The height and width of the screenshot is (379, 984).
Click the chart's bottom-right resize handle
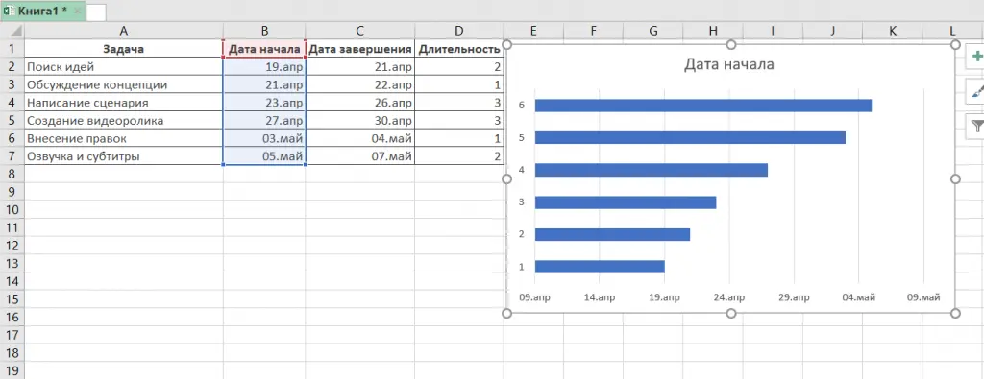tap(956, 313)
